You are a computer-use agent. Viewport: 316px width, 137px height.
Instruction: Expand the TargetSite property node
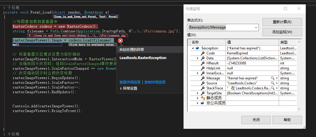point(198,93)
